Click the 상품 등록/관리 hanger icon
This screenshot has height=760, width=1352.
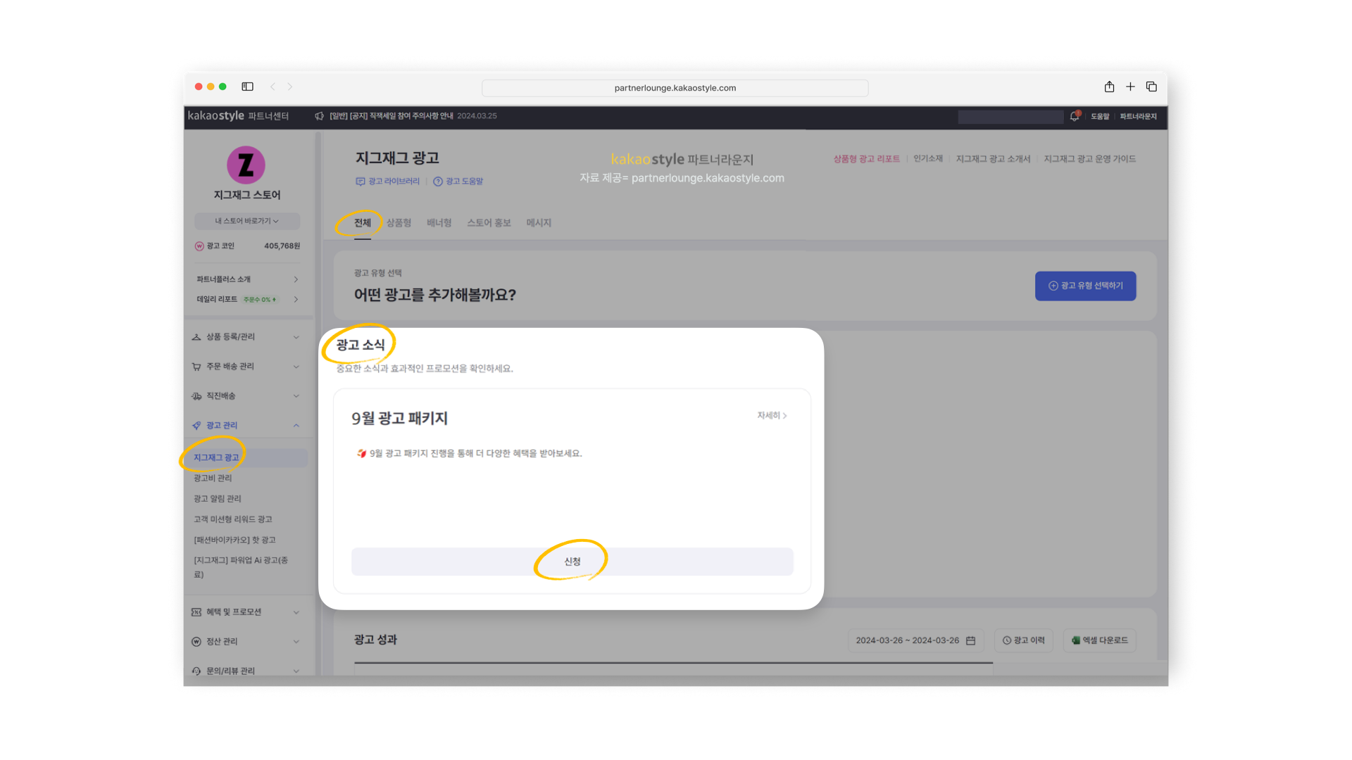(196, 337)
